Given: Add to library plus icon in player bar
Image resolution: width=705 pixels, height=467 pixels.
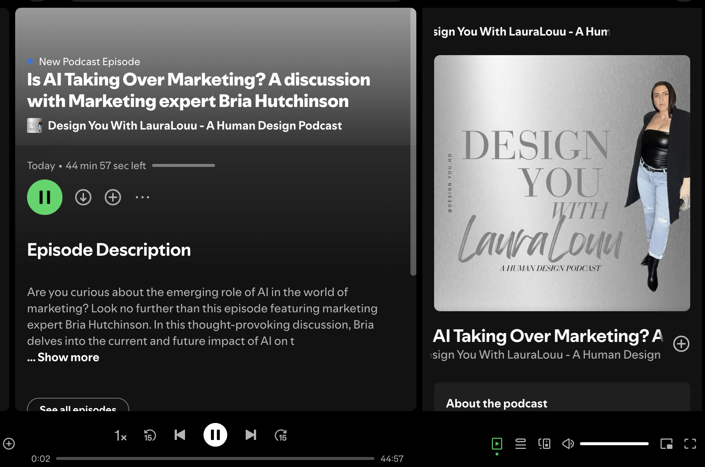Looking at the screenshot, I should (9, 443).
